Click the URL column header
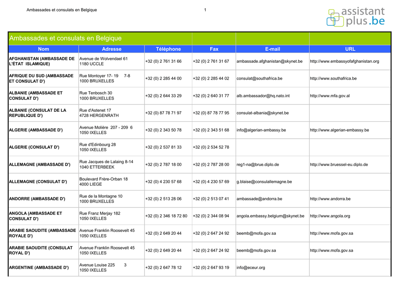 [x=350, y=49]
